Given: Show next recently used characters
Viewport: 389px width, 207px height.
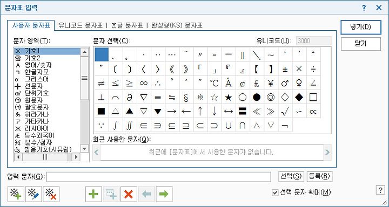Looking at the screenshot, I should 327,152.
